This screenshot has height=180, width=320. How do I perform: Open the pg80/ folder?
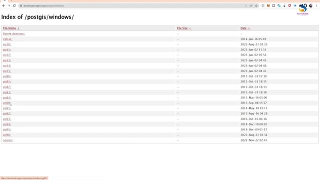[7, 76]
